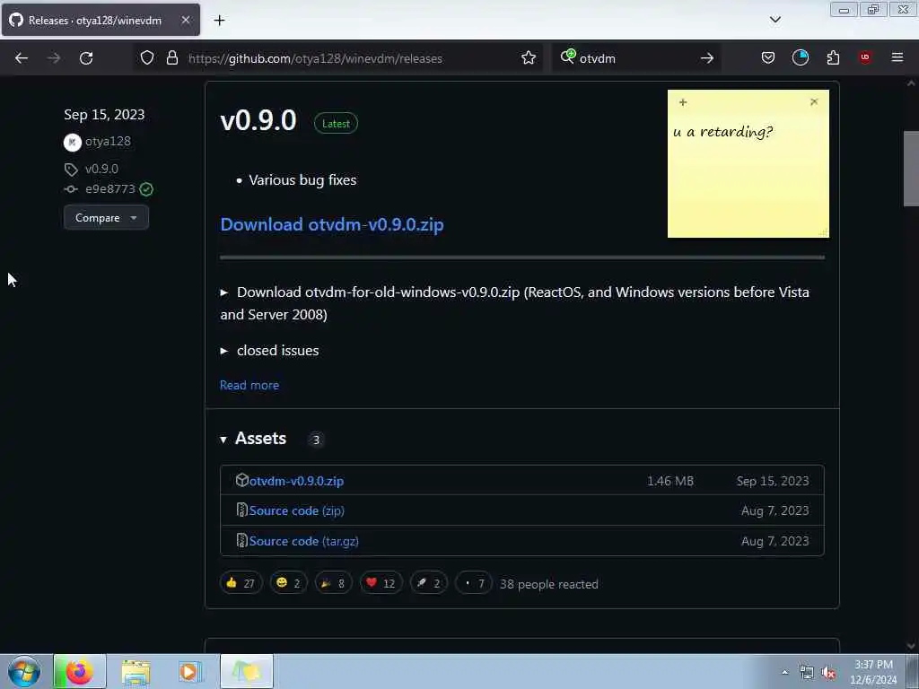Open the Windows Start menu orb
The width and height of the screenshot is (919, 689).
24,671
